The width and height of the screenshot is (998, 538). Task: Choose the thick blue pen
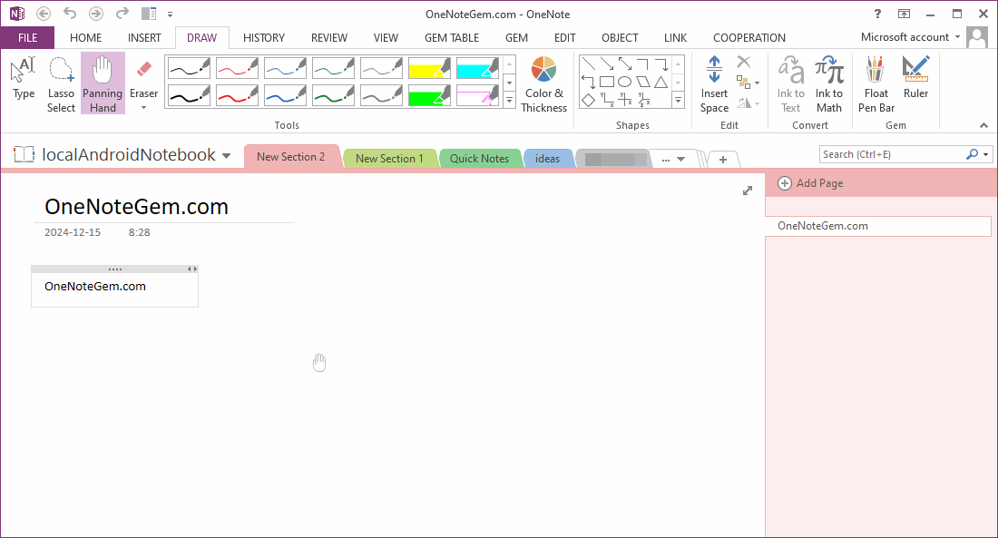pyautogui.click(x=285, y=96)
